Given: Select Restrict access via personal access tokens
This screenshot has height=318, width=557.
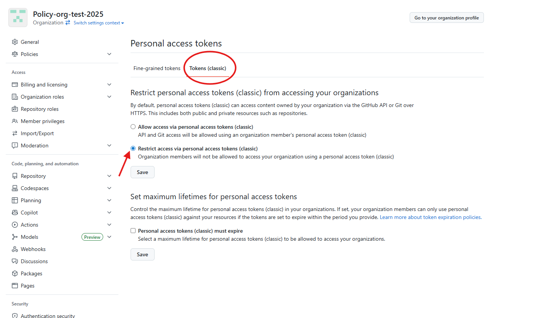Looking at the screenshot, I should [133, 149].
